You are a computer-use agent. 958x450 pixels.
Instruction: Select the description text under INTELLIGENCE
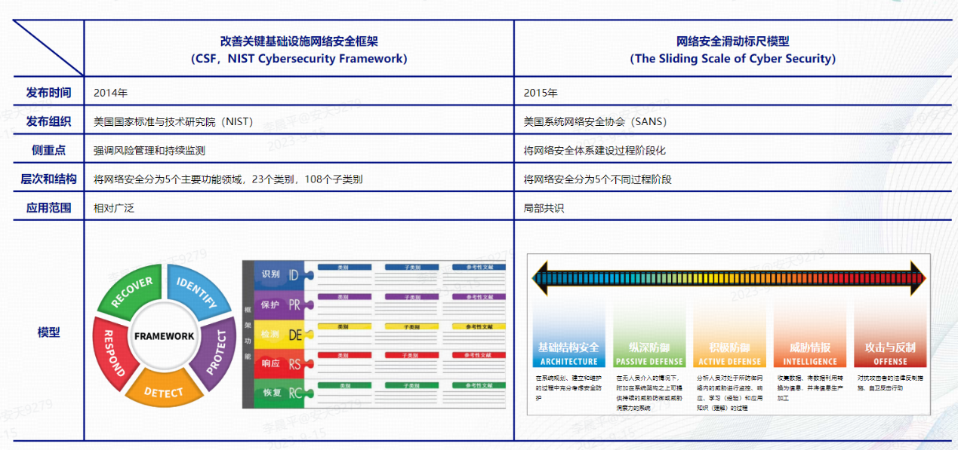click(809, 387)
